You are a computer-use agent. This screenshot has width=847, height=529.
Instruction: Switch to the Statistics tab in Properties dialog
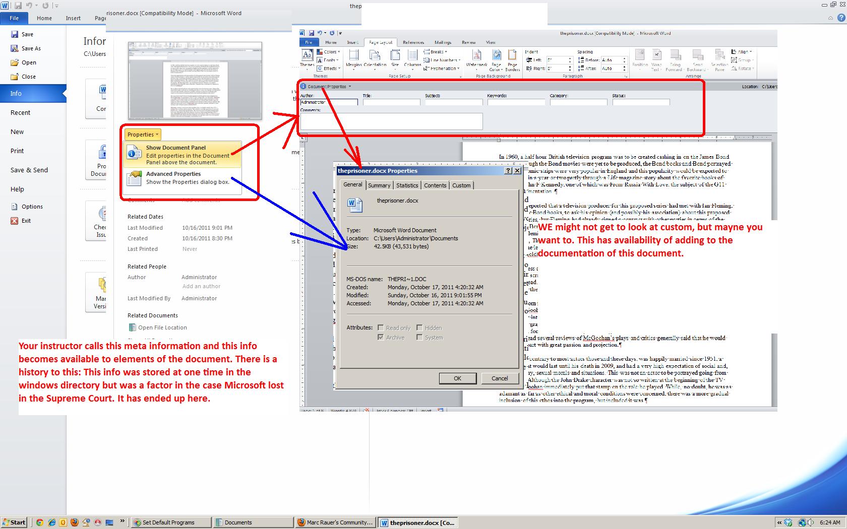(x=407, y=185)
